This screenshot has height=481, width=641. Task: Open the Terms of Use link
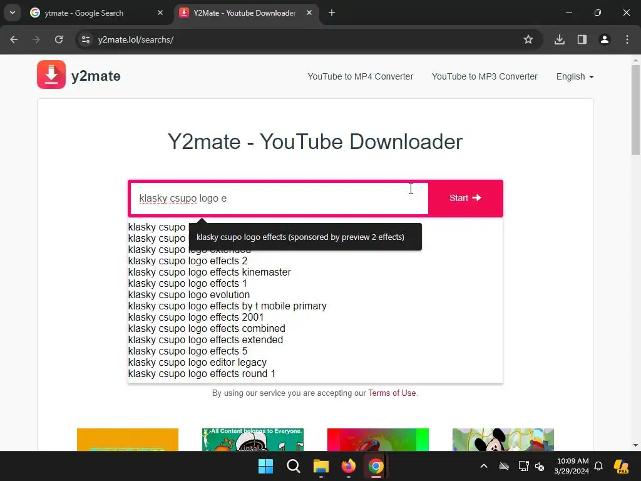point(392,393)
